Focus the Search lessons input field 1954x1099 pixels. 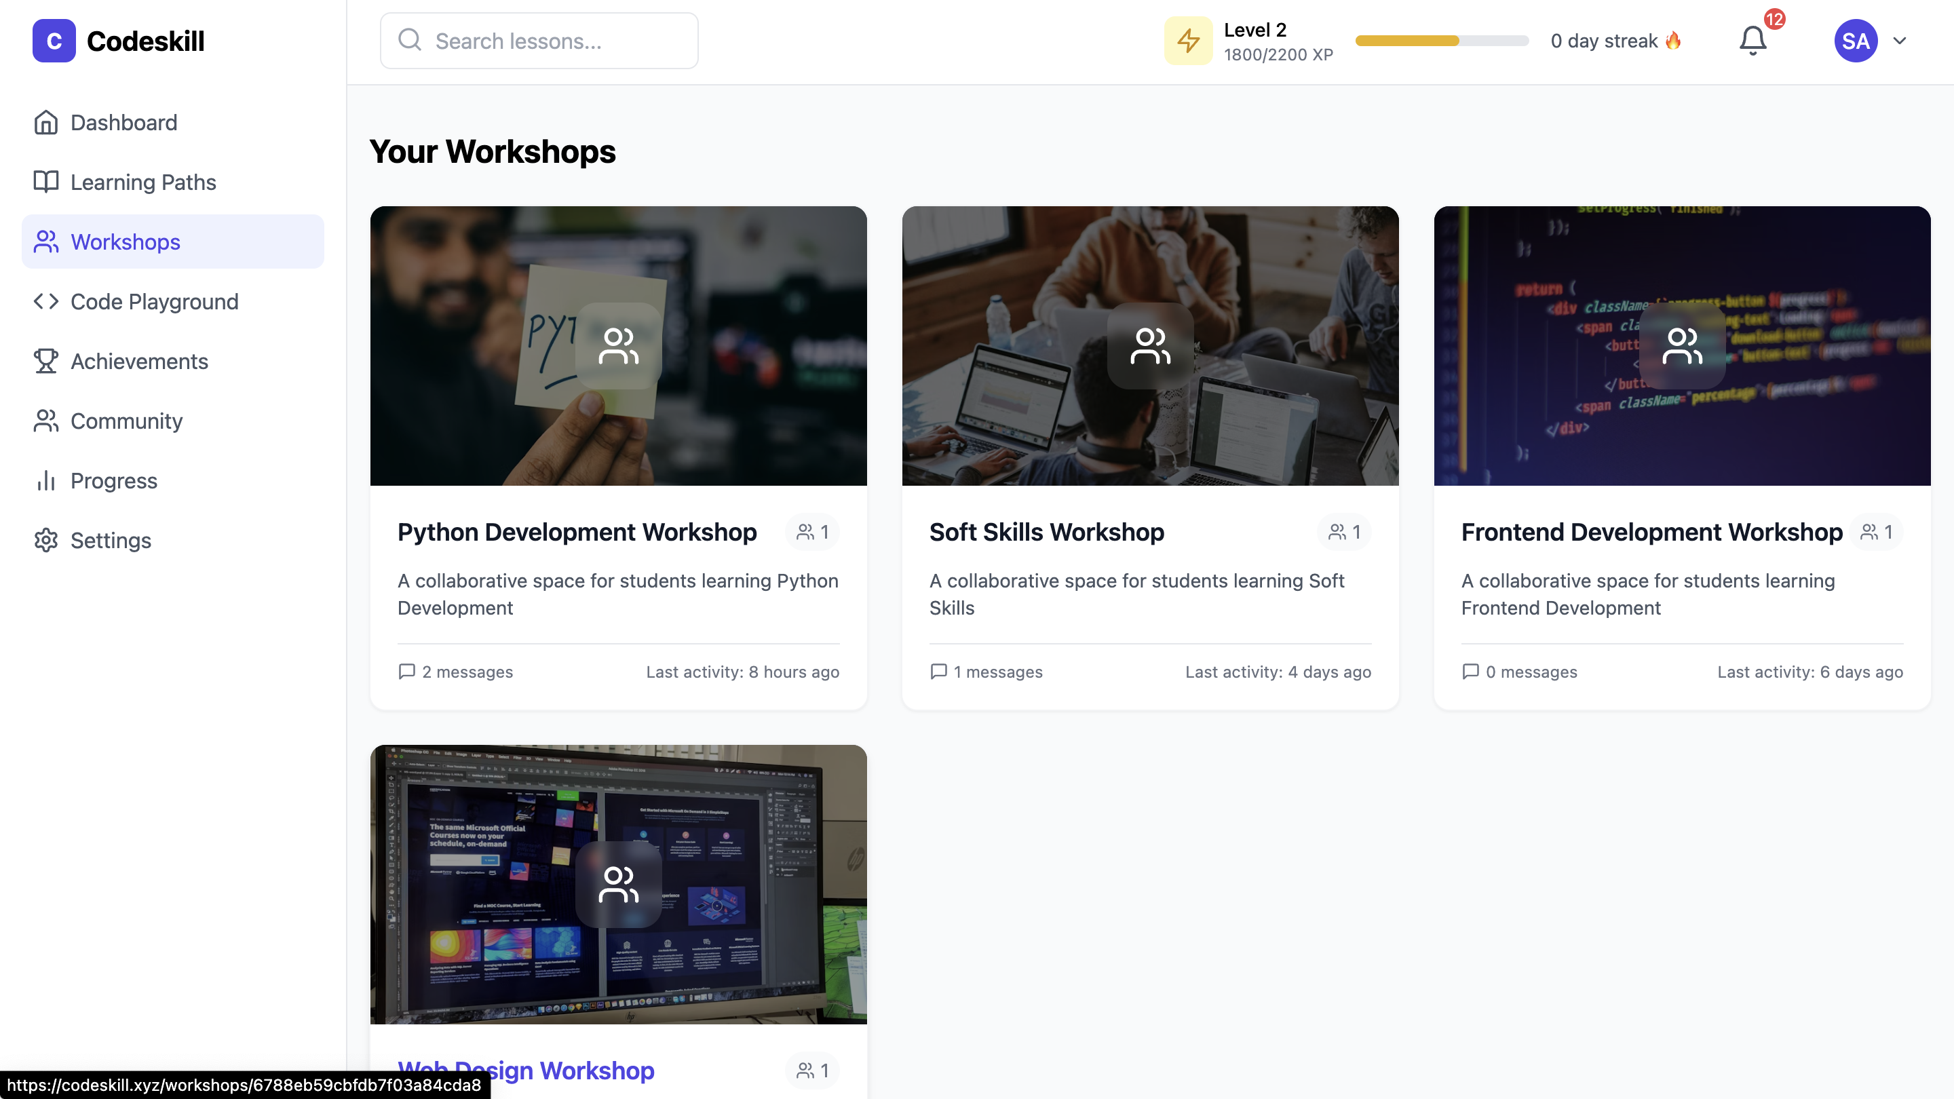coord(539,41)
